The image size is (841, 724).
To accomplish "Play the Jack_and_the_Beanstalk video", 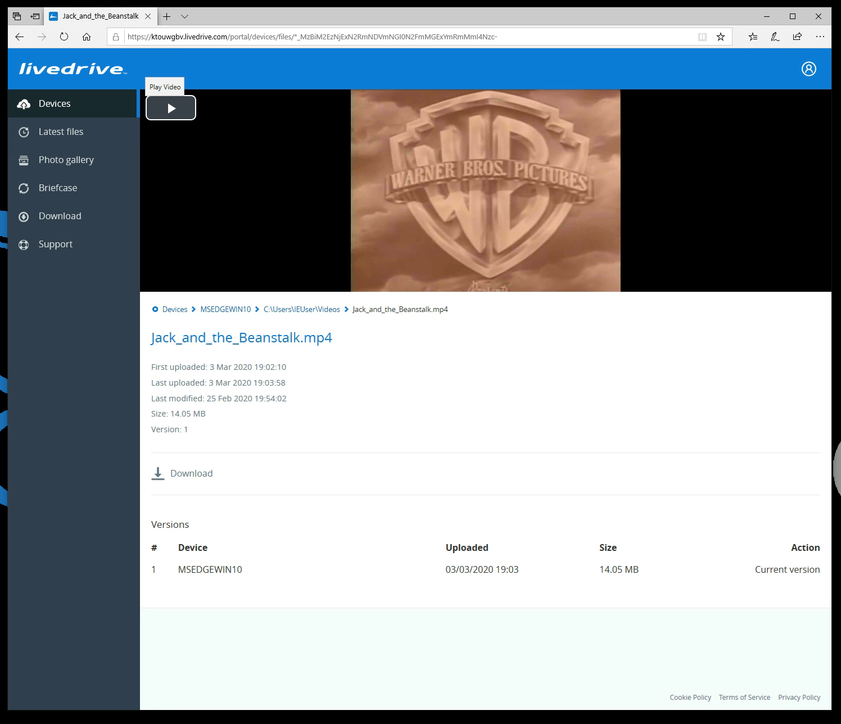I will pyautogui.click(x=171, y=108).
